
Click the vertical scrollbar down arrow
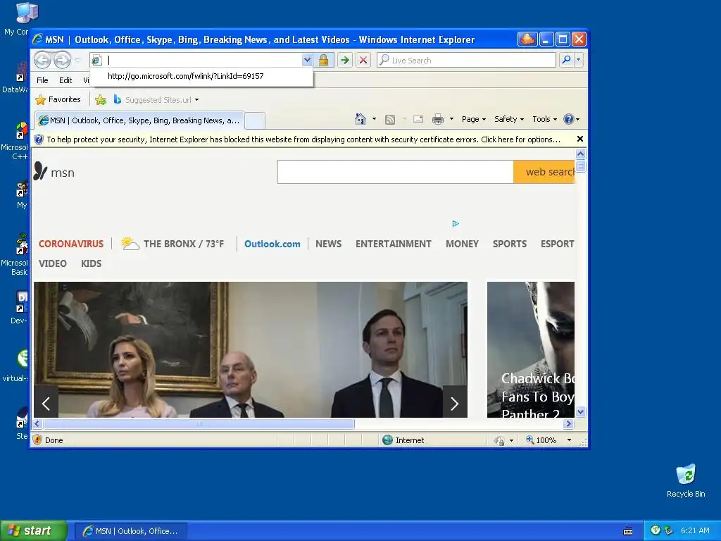tap(580, 411)
